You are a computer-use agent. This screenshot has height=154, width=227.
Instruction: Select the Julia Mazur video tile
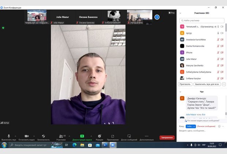coord(63,17)
